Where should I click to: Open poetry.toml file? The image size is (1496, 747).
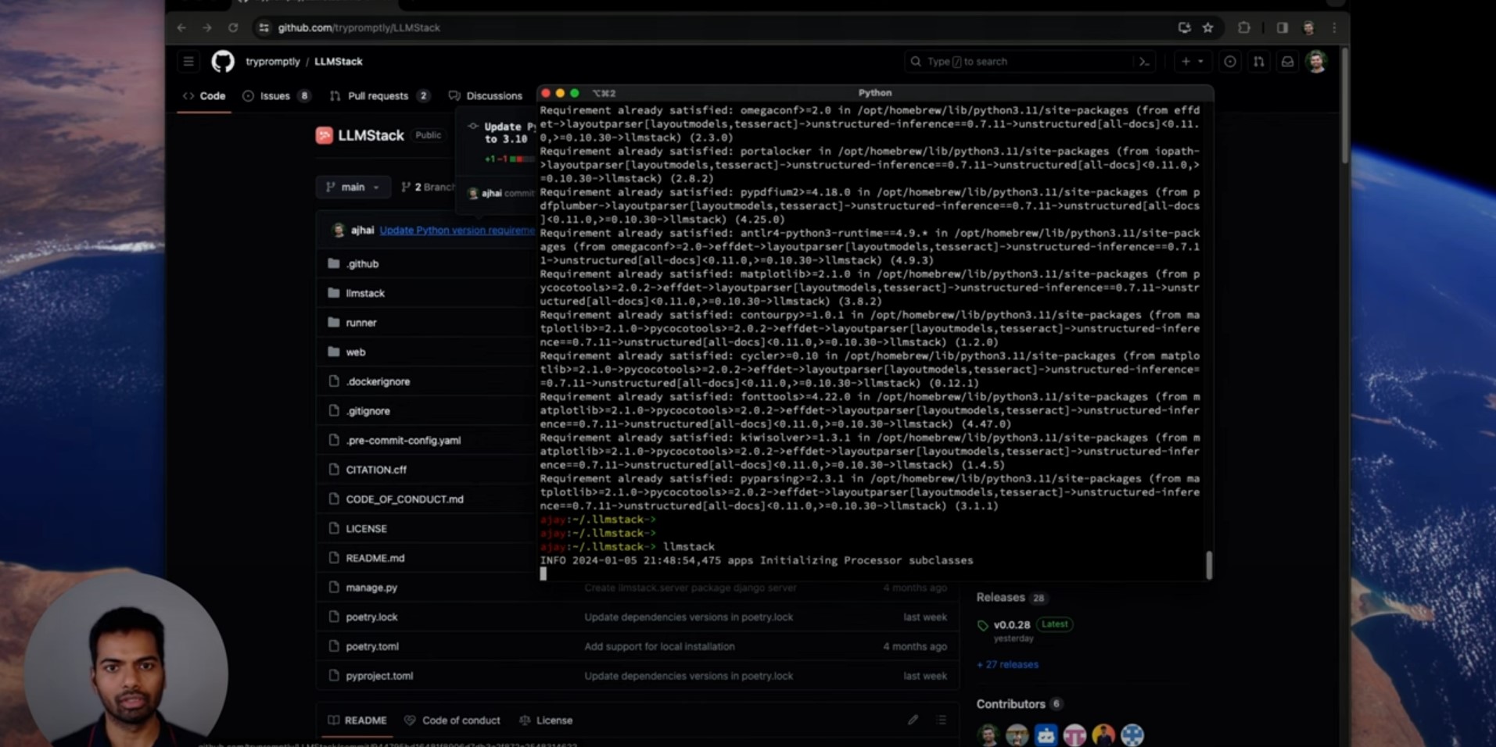pos(372,646)
